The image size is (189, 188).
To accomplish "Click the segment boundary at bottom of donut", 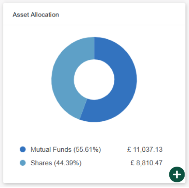I will click(x=83, y=109).
